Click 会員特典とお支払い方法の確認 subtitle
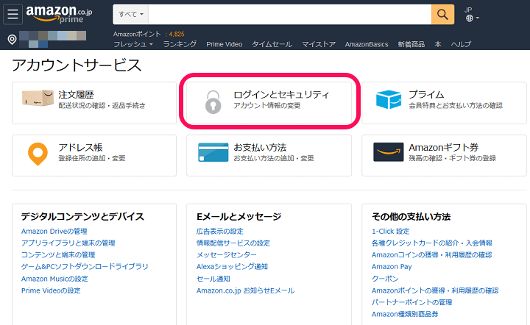 (456, 106)
